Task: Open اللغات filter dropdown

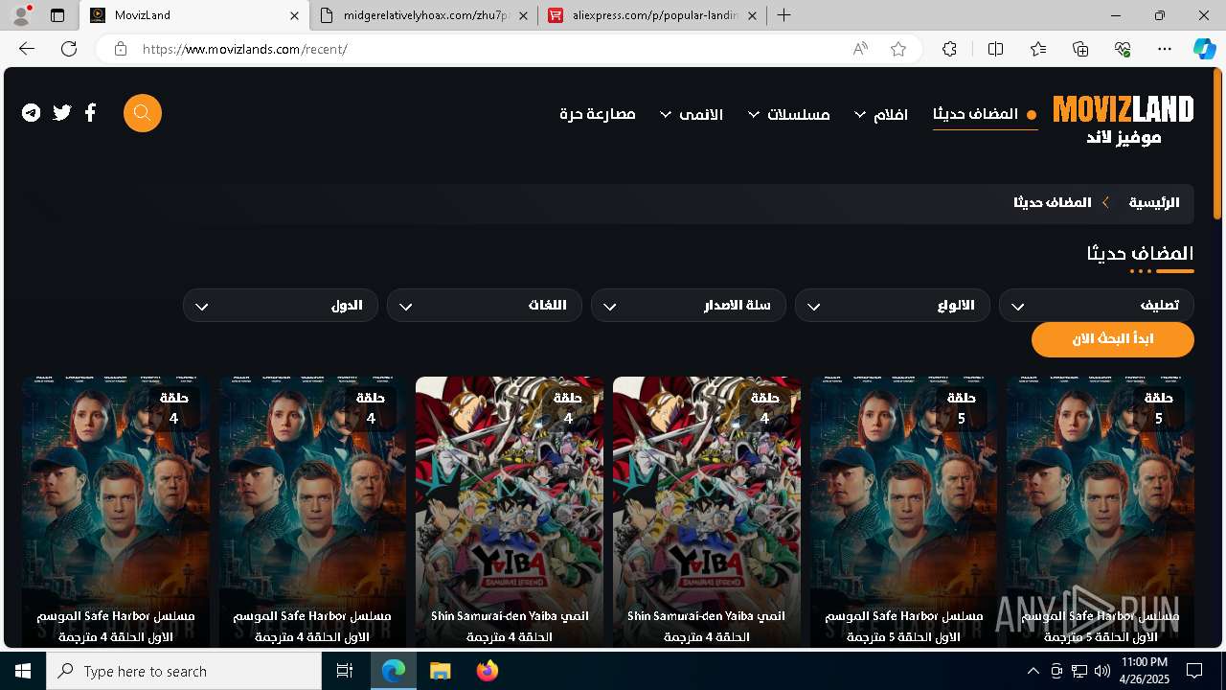Action: point(484,306)
